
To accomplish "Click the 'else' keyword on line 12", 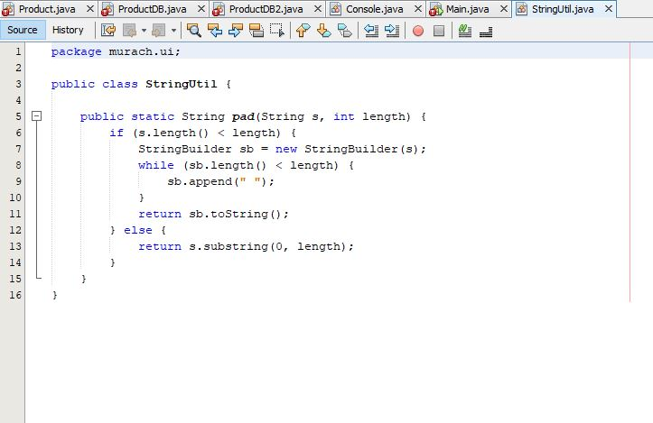I will (x=138, y=230).
